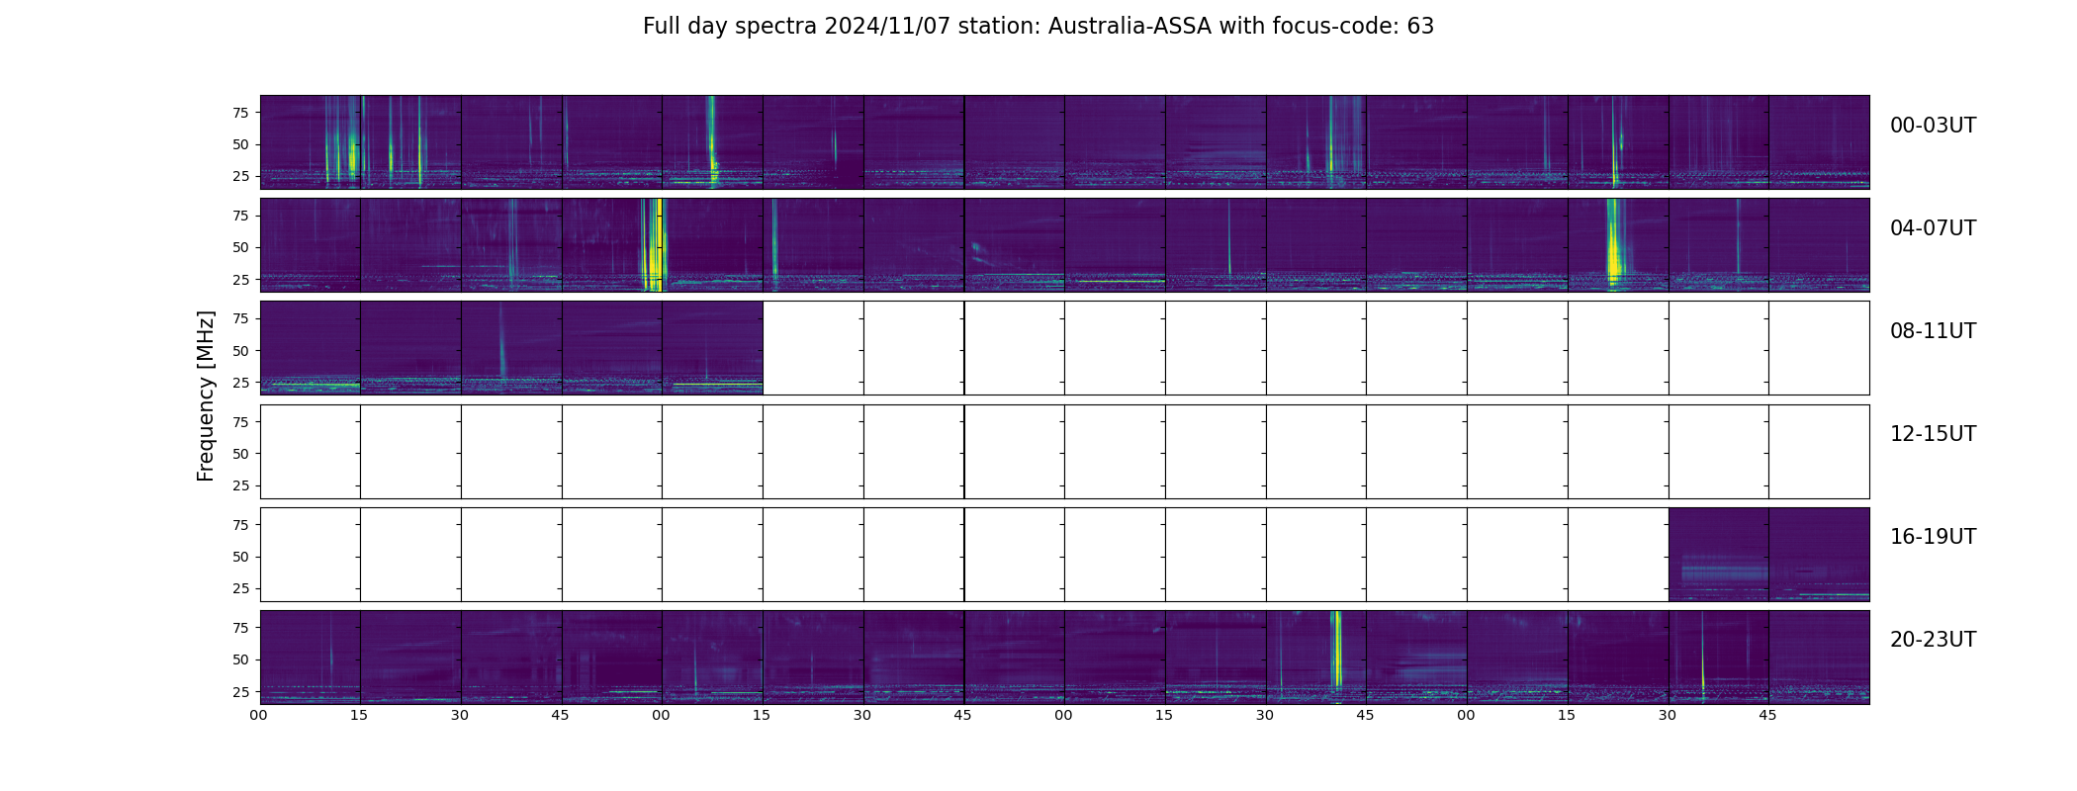Click the '00-03UT' row label
The image size is (2077, 791).
[1933, 126]
